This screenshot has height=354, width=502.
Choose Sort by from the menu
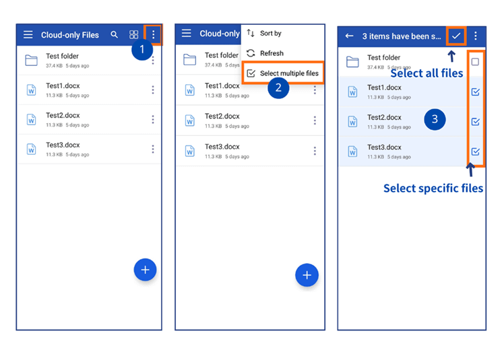point(270,34)
